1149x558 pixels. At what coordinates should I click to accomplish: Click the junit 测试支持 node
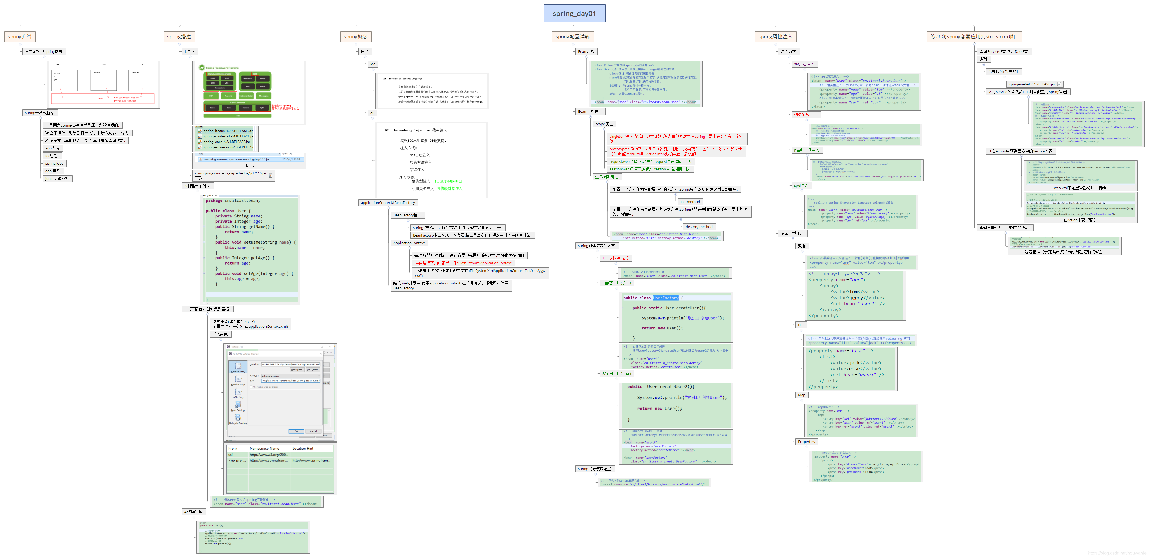click(57, 178)
